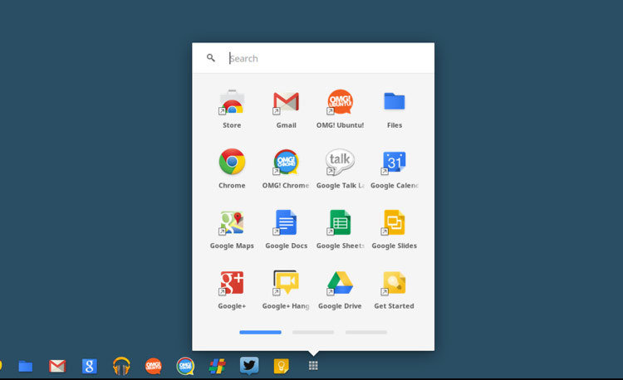Screen dimensions: 623x380
Task: Open Gmail from the shelf
Action: click(57, 366)
